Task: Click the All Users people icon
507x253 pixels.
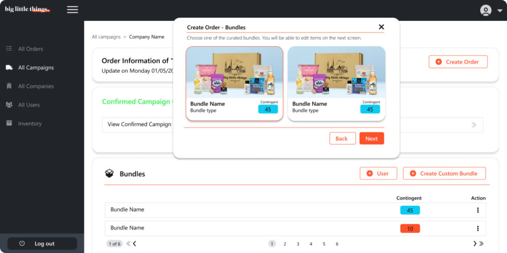Action: (9, 105)
